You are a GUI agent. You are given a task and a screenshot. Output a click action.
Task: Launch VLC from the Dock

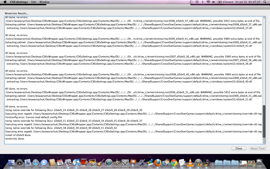[190, 163]
